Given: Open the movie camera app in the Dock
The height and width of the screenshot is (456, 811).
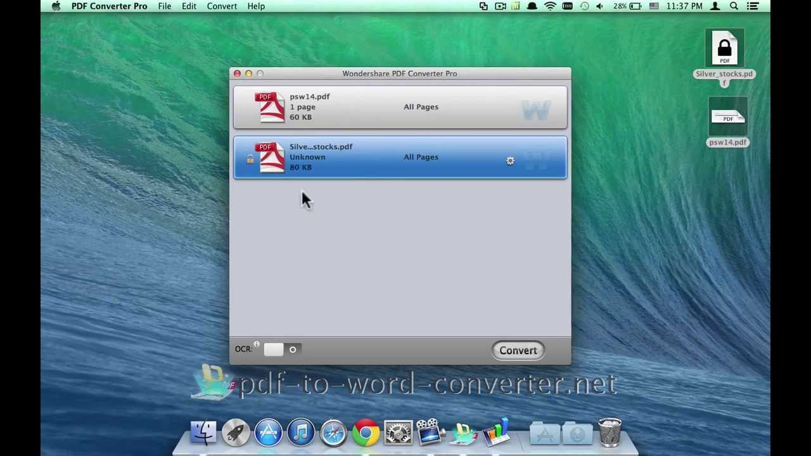Looking at the screenshot, I should tap(431, 432).
